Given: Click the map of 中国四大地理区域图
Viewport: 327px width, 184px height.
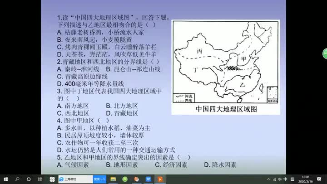Looking at the screenshot, I should 226,62.
